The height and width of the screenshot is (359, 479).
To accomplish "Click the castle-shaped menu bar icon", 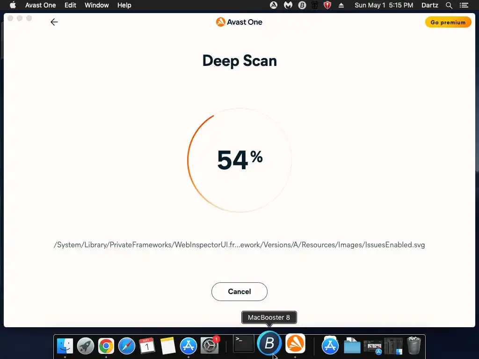I will [315, 5].
